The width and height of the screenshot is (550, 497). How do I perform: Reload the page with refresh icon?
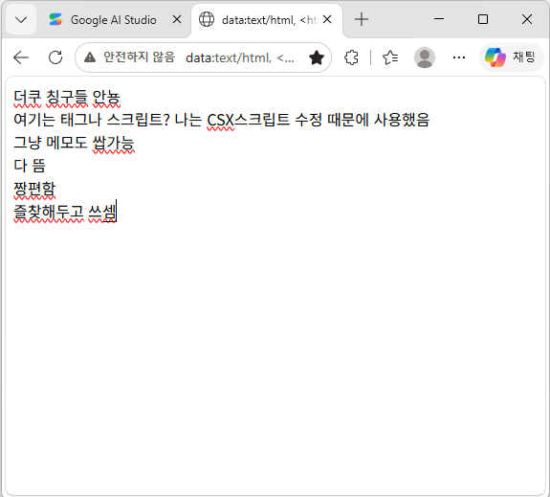[x=55, y=57]
